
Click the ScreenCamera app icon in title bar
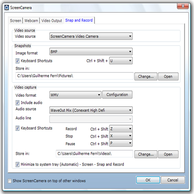tap(6, 8)
